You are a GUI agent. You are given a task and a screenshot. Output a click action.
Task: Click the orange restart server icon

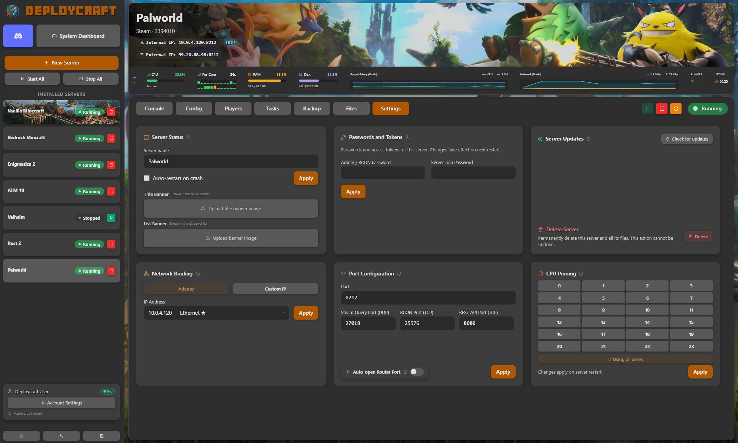click(x=676, y=109)
